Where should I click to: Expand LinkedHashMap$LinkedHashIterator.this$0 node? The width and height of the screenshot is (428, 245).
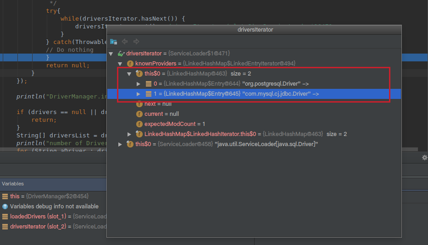coord(129,134)
